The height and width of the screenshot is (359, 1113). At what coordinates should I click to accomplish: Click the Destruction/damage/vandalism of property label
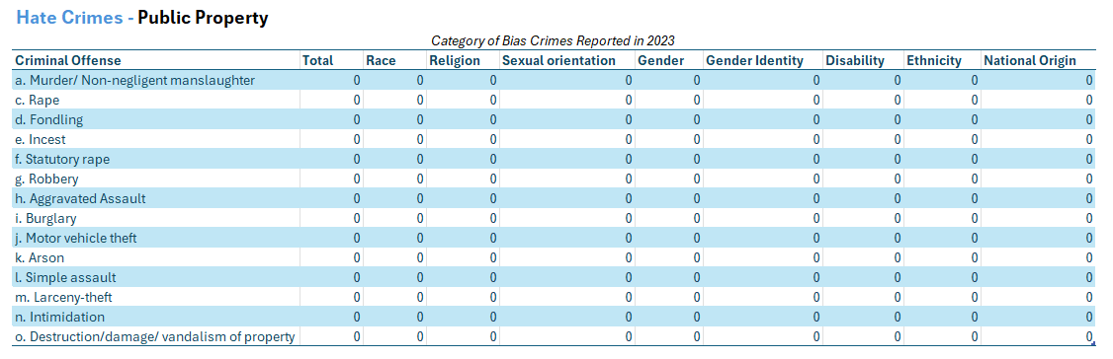(x=155, y=337)
